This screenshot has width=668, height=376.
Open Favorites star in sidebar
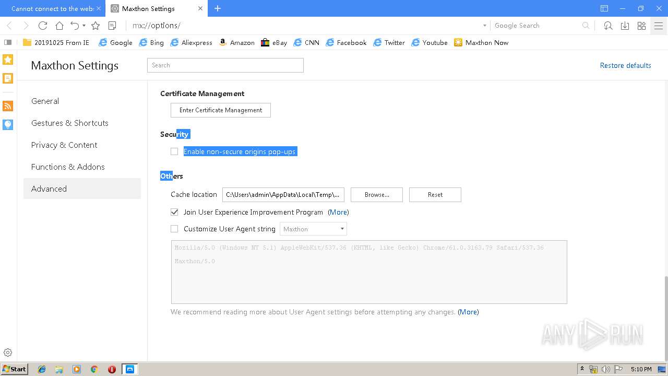click(8, 60)
